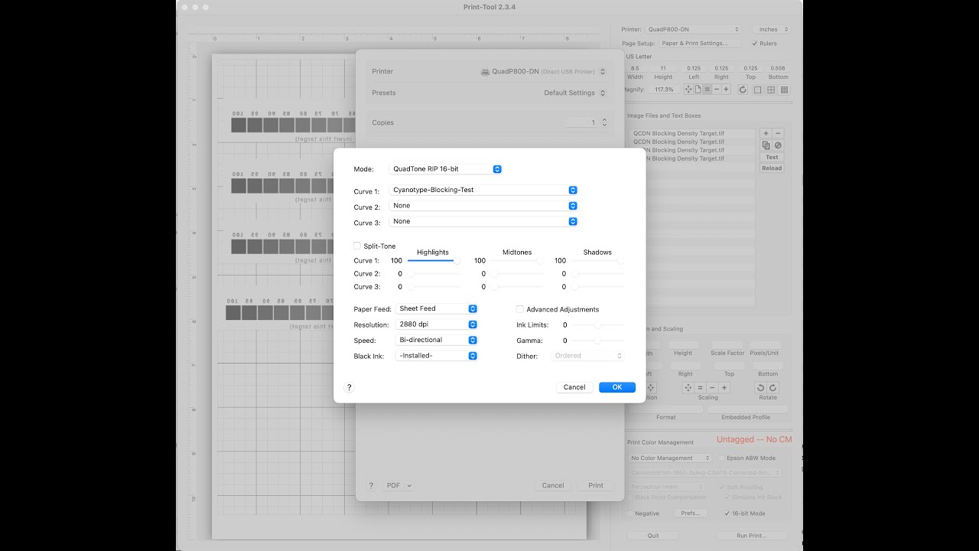Open the Mode QuadTone RIP 16-bit dropdown
The width and height of the screenshot is (979, 551).
[x=446, y=169]
